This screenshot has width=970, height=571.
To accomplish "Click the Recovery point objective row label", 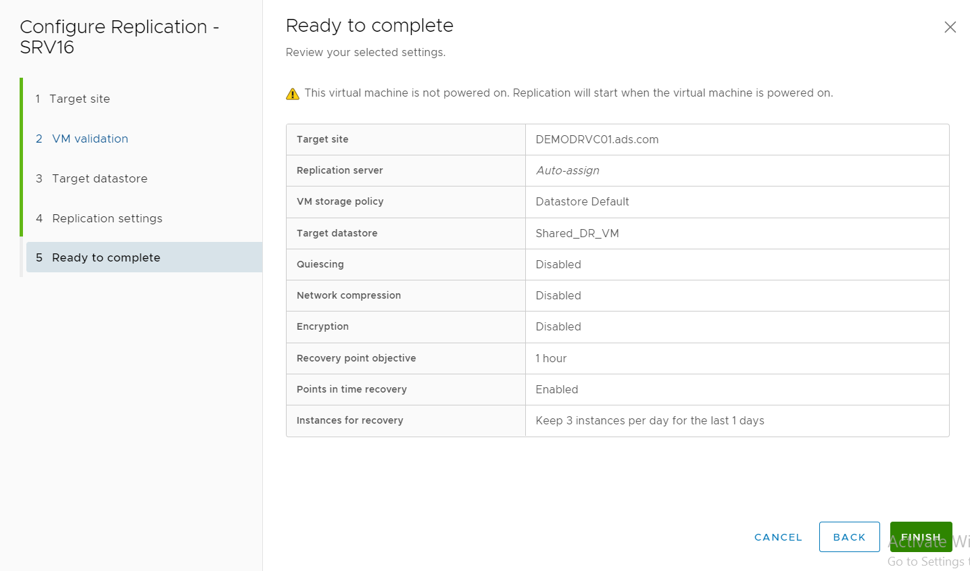I will (356, 358).
